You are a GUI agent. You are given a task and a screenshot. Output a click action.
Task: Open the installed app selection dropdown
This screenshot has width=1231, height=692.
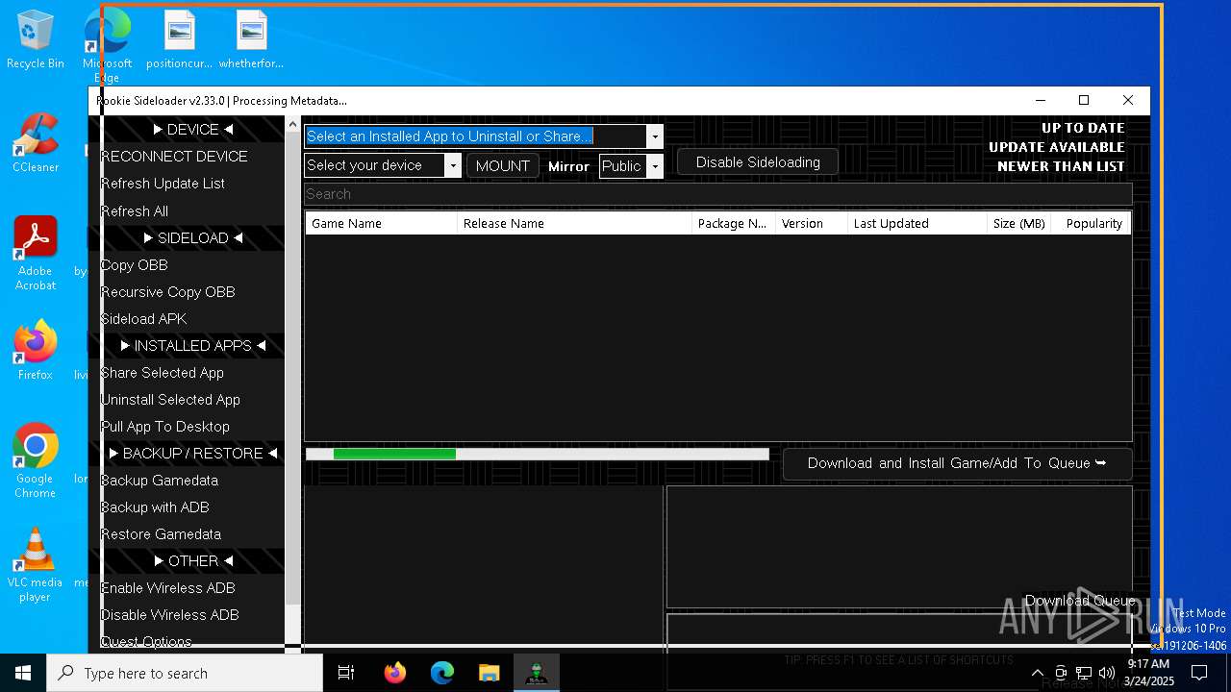coord(655,136)
